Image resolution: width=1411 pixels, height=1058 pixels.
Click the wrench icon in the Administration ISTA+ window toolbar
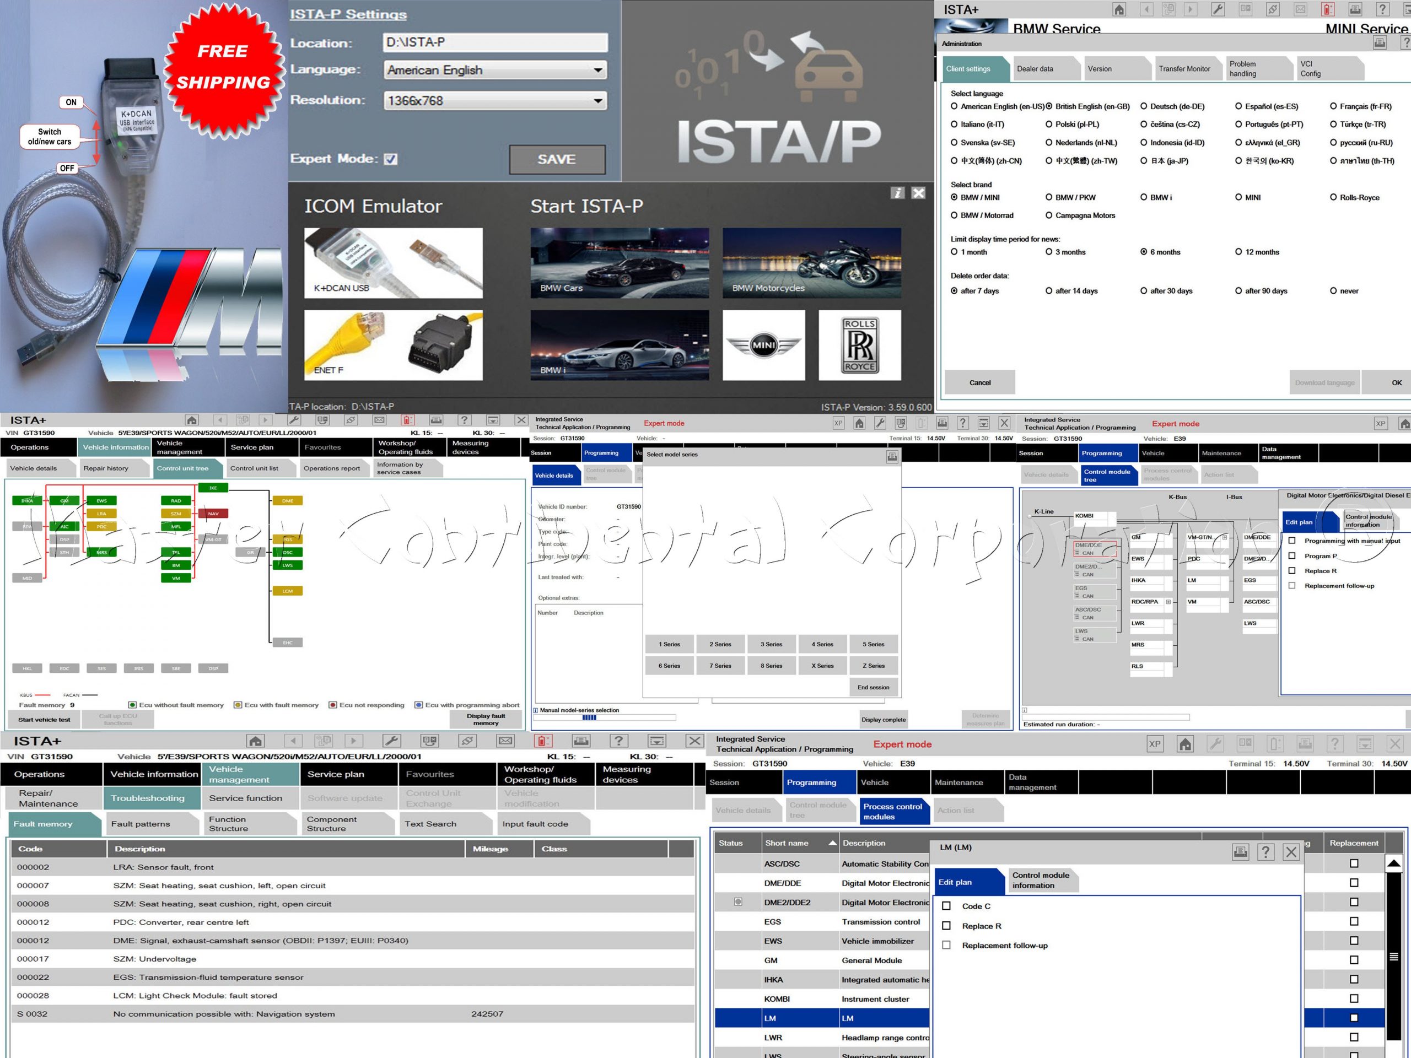coord(1218,9)
